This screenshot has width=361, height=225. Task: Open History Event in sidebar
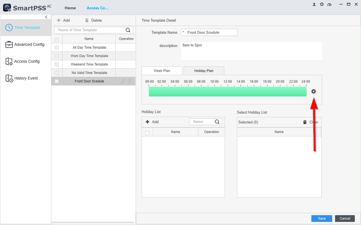coord(26,78)
